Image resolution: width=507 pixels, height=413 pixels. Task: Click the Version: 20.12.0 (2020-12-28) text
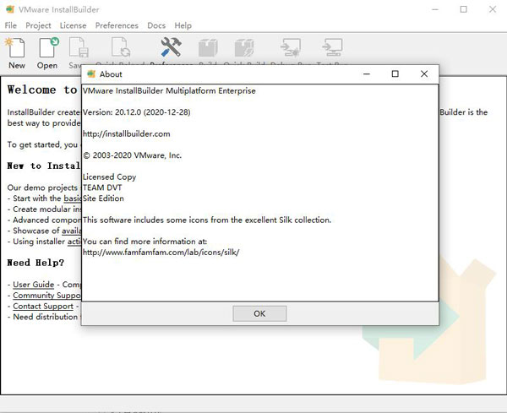pos(136,112)
